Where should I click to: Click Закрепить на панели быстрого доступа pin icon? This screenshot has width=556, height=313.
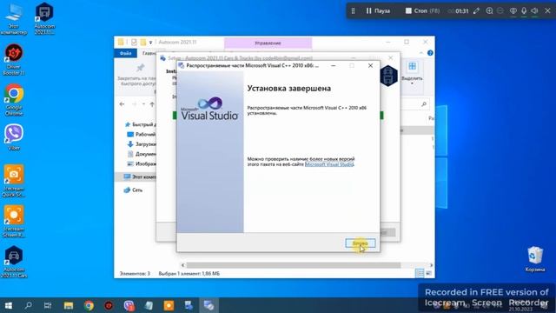(x=140, y=68)
